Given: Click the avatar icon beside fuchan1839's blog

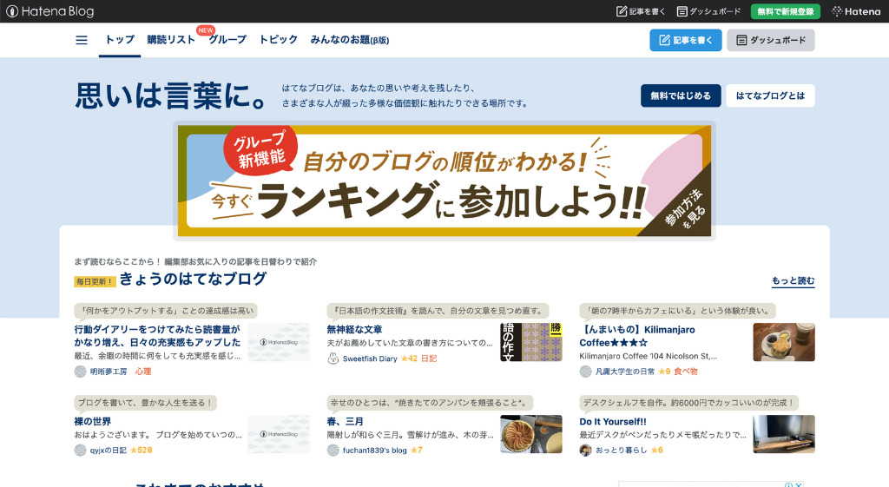Looking at the screenshot, I should tap(333, 451).
